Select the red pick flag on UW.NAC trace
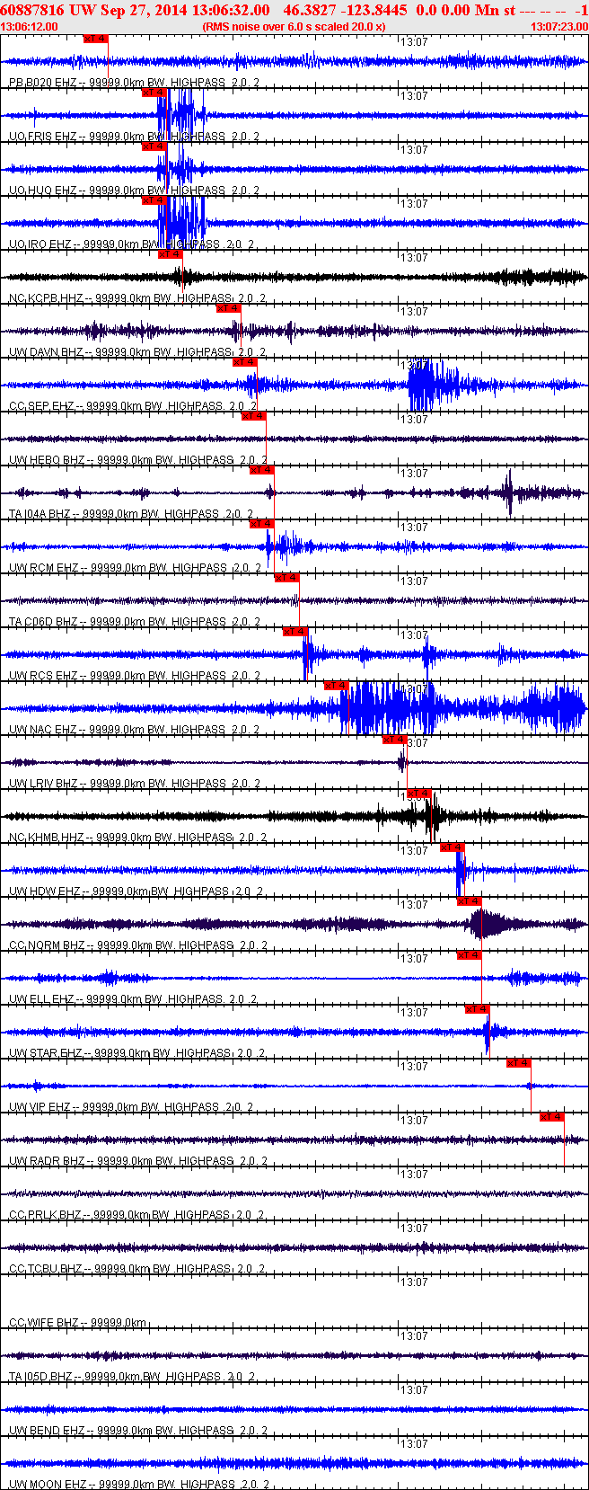The height and width of the screenshot is (1490, 589). tap(336, 686)
